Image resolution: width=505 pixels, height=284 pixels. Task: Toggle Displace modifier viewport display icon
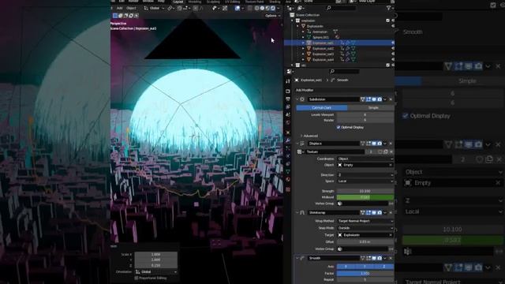(x=374, y=144)
